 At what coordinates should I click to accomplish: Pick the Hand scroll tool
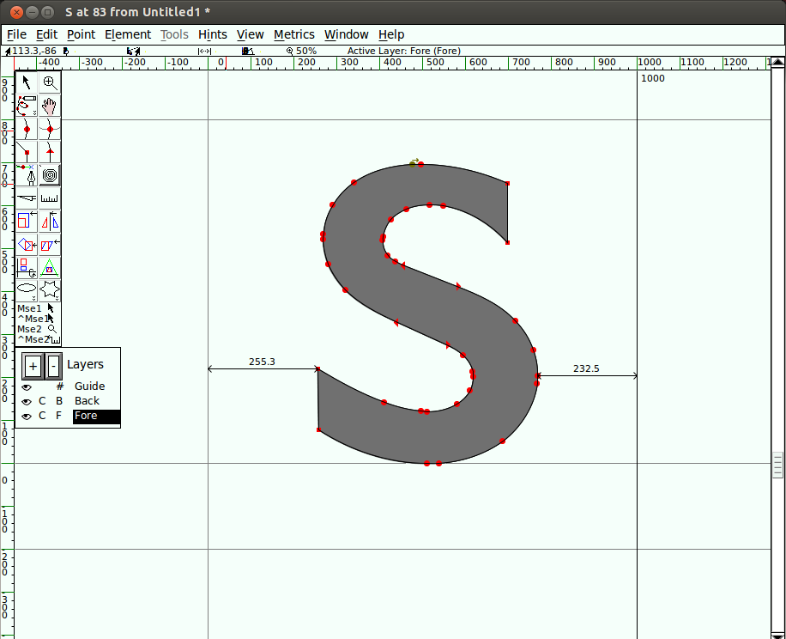[x=50, y=106]
